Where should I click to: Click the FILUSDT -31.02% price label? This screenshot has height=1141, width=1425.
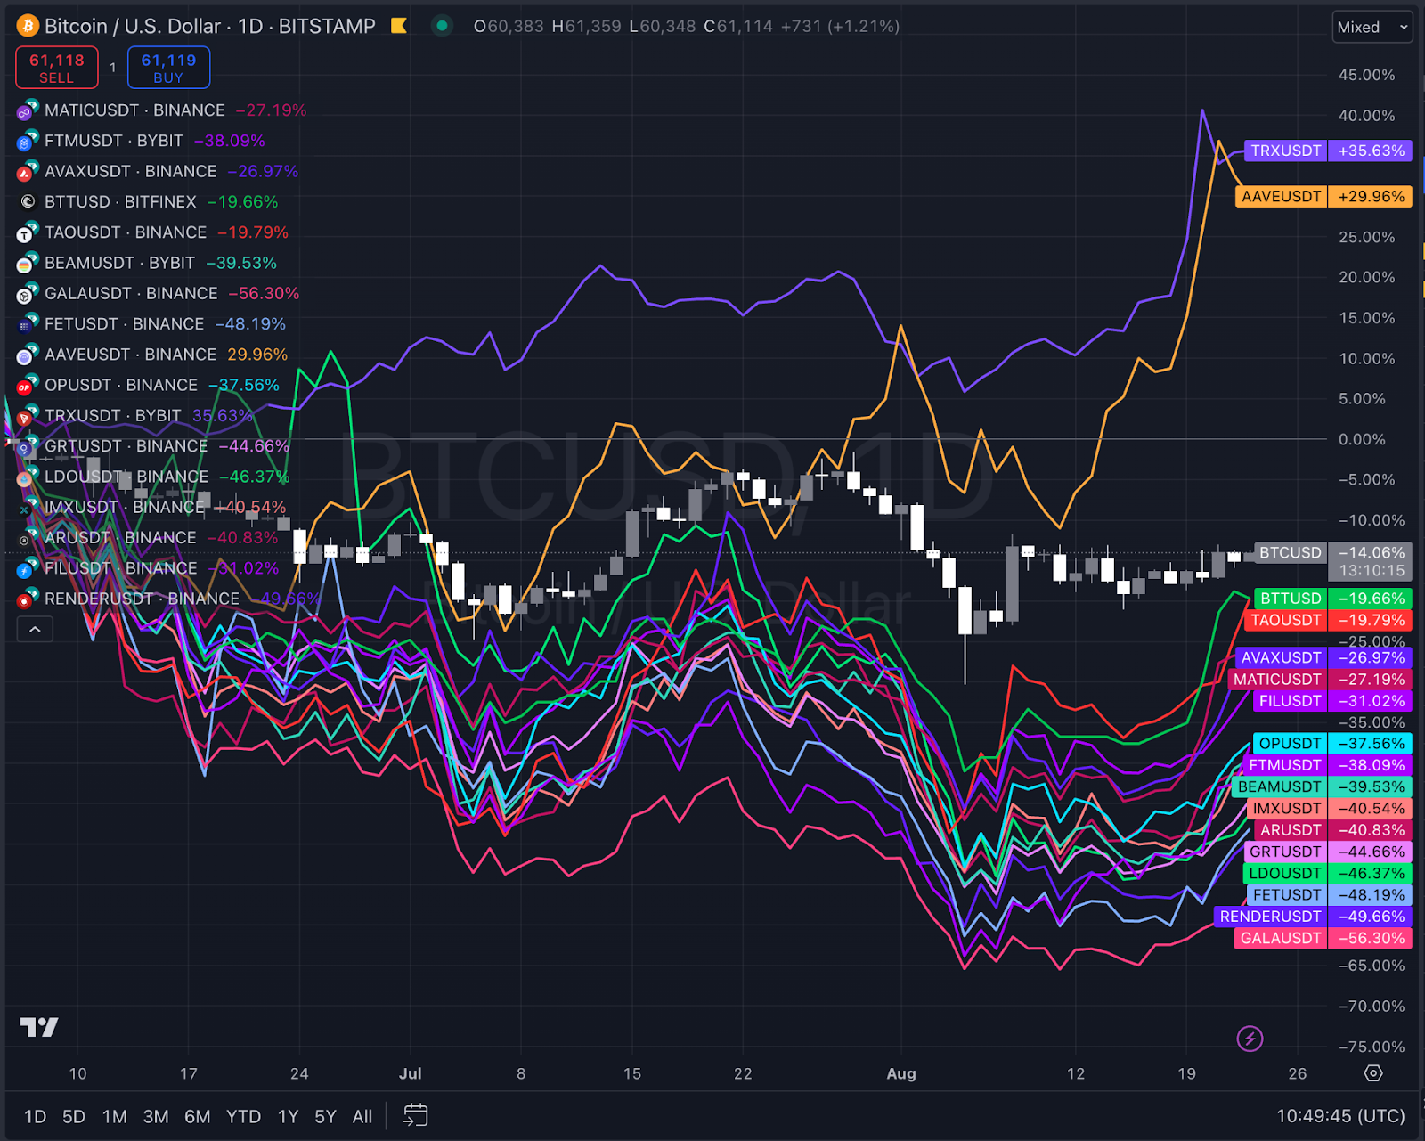1333,701
